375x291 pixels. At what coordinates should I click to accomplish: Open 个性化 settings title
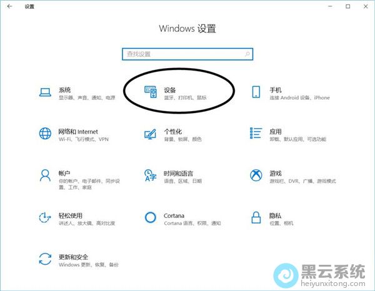(173, 132)
